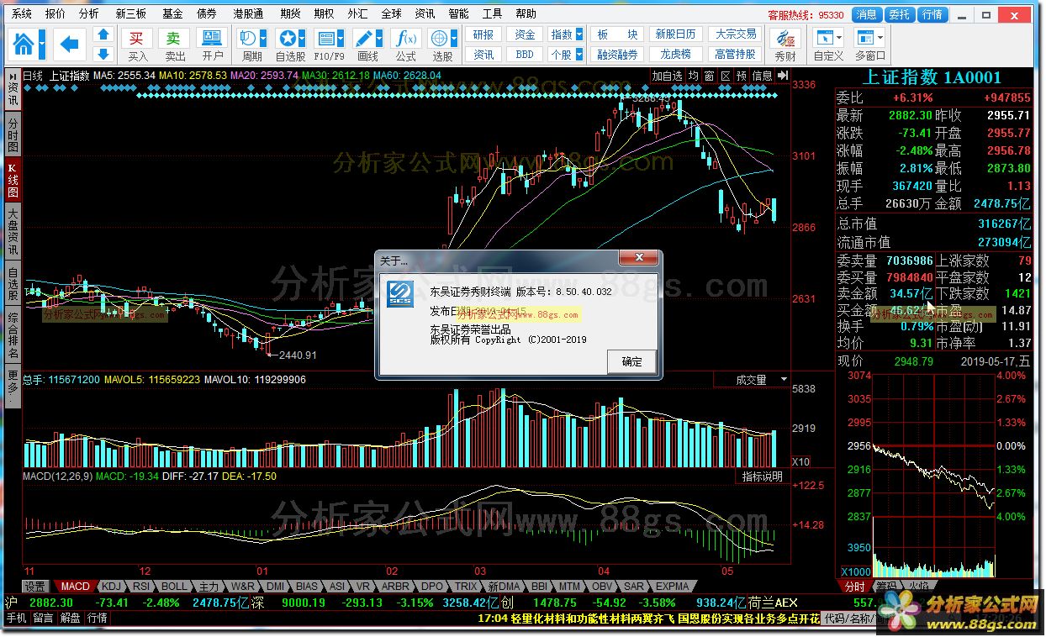Image resolution: width=1046 pixels, height=637 pixels.
Task: Open the 选股 dropdown arrow
Action: 453,39
